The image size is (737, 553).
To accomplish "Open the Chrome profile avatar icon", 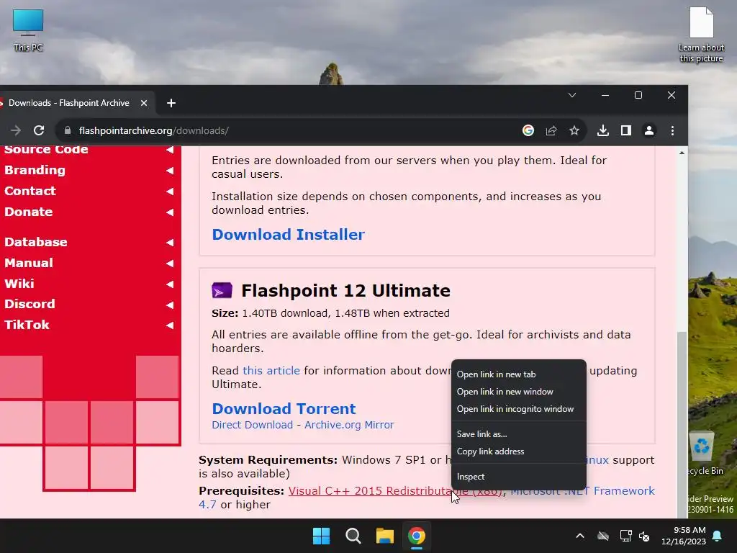I will point(648,130).
